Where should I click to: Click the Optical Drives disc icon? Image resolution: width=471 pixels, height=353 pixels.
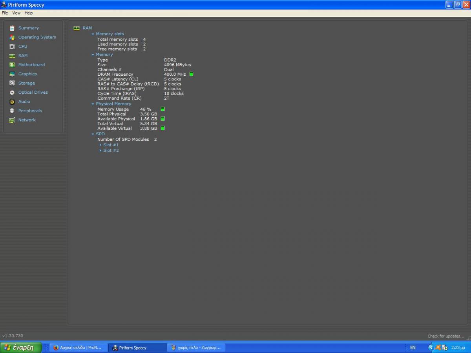tap(12, 93)
